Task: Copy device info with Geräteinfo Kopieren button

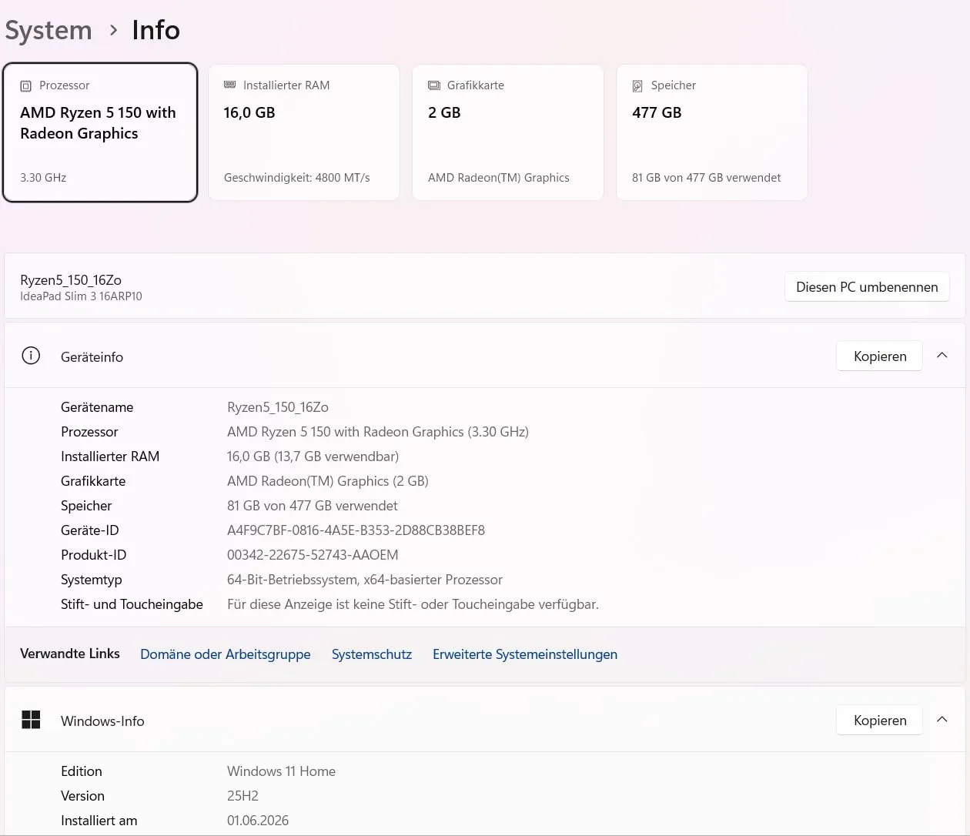Action: click(880, 356)
